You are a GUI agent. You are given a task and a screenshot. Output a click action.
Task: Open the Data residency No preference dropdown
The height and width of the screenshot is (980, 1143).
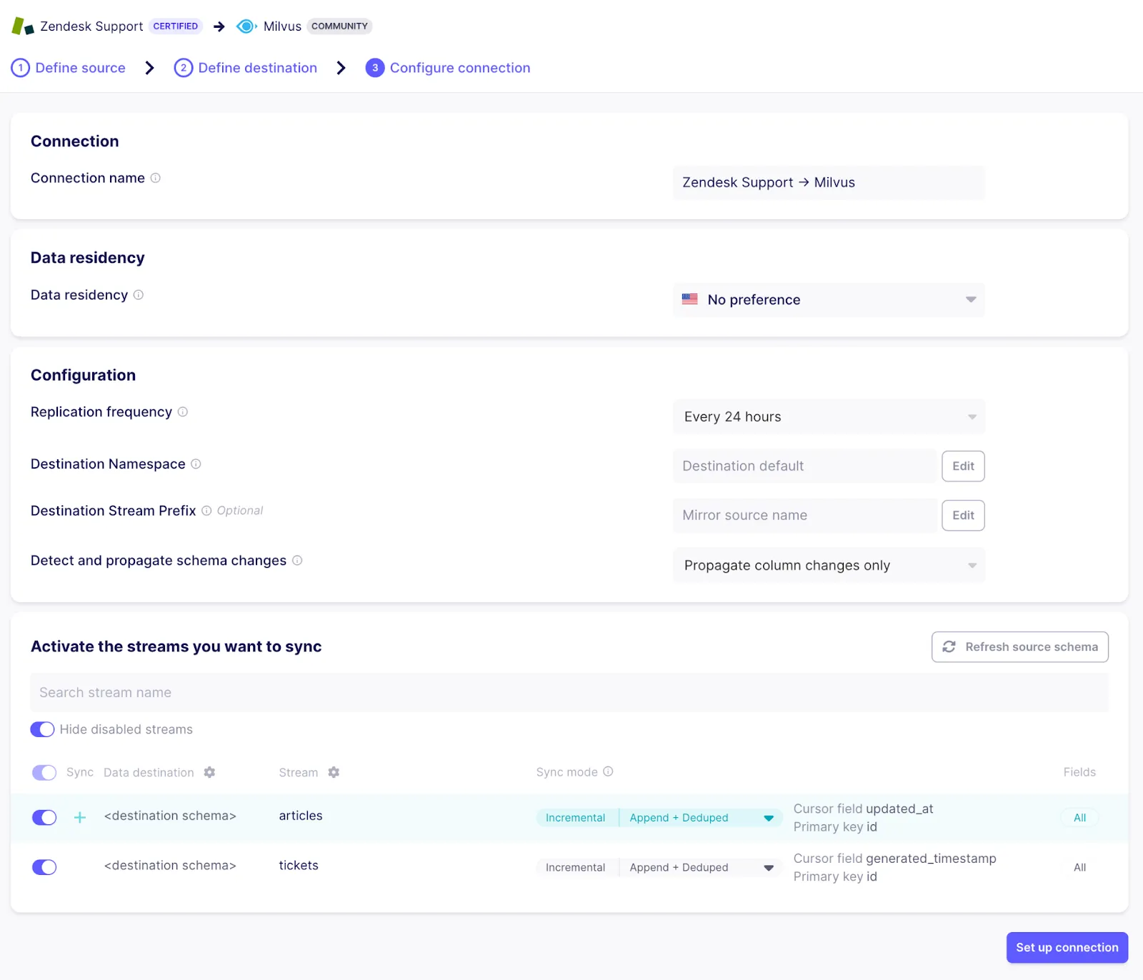tap(829, 300)
